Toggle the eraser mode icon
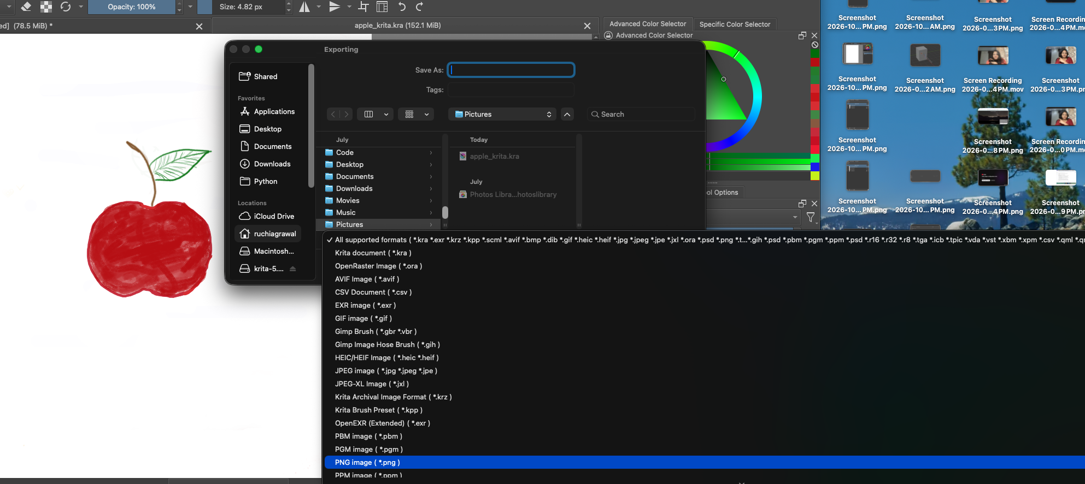This screenshot has width=1085, height=484. coord(26,7)
